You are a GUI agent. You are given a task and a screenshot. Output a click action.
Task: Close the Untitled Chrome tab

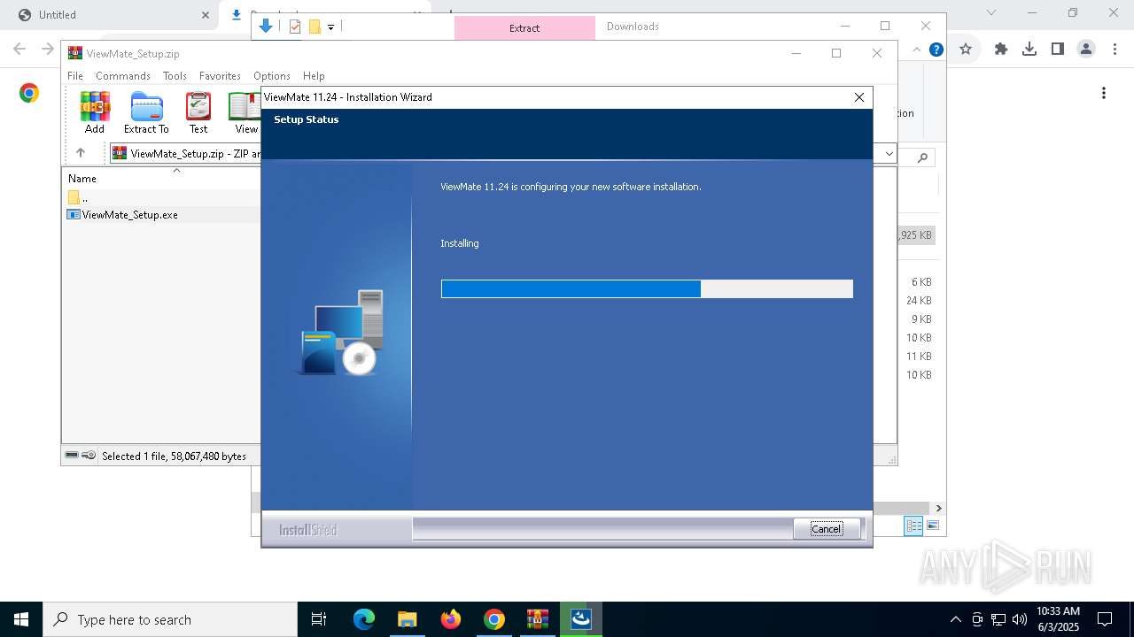point(205,15)
